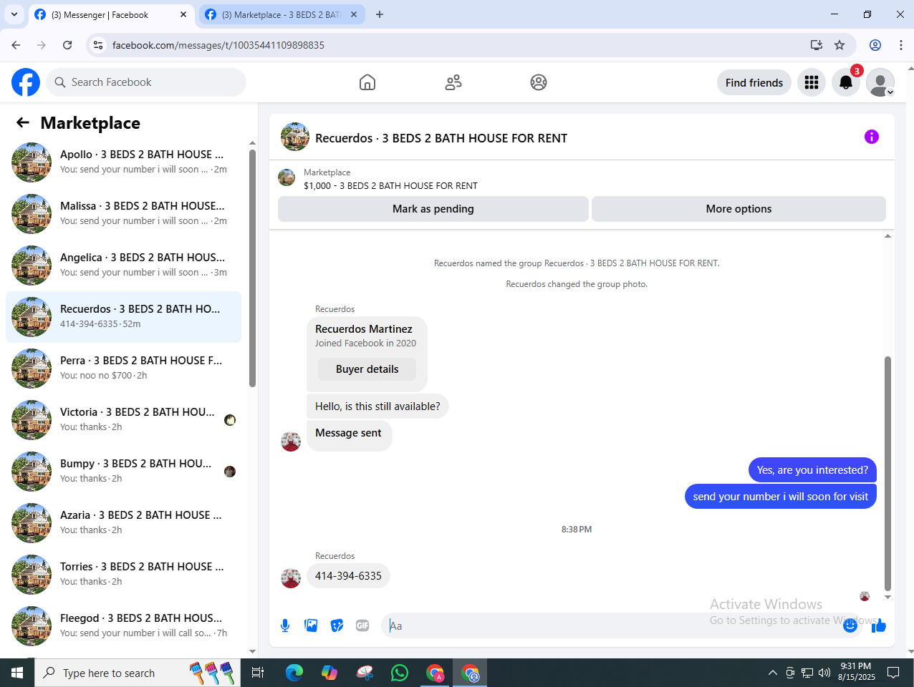Image resolution: width=914 pixels, height=687 pixels.
Task: Switch to Messenger | Facebook tab
Action: (110, 14)
